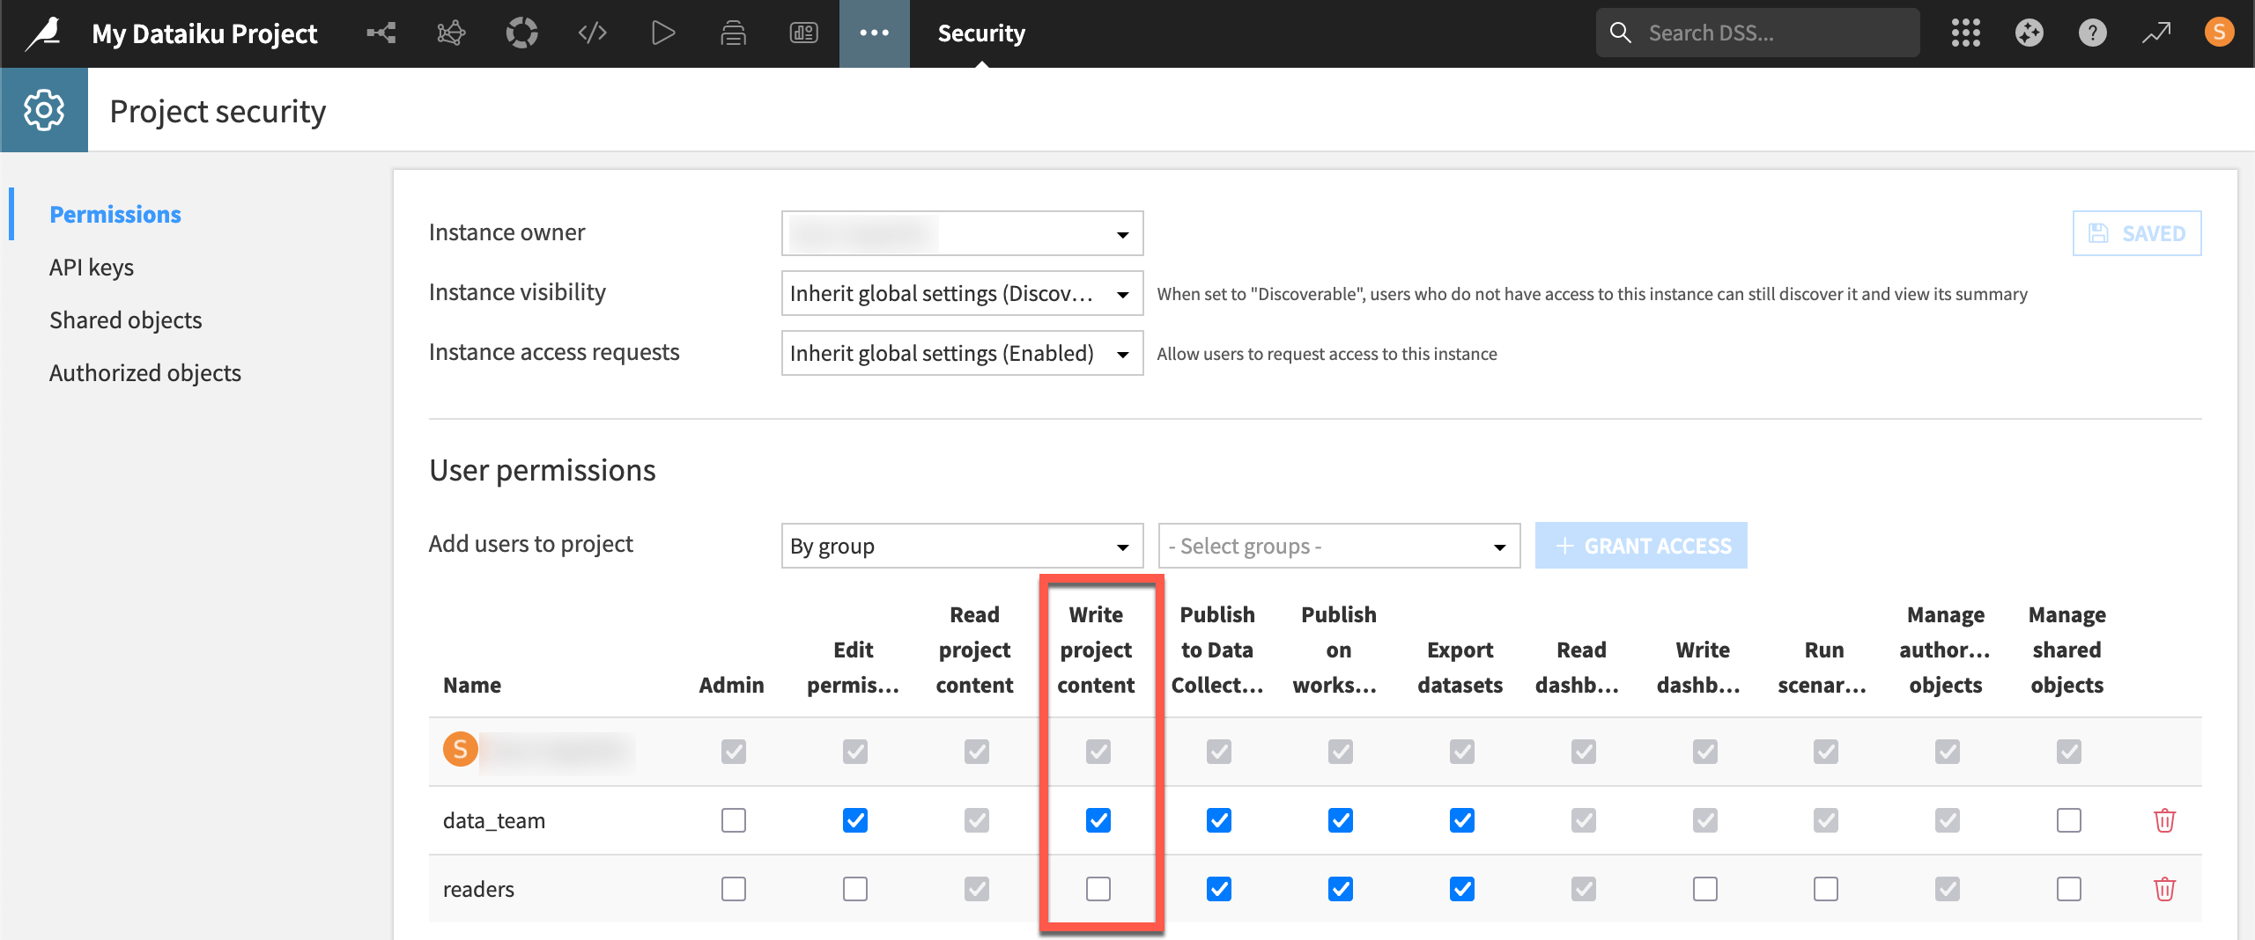
Task: Enable Write project content for readers
Action: [x=1098, y=889]
